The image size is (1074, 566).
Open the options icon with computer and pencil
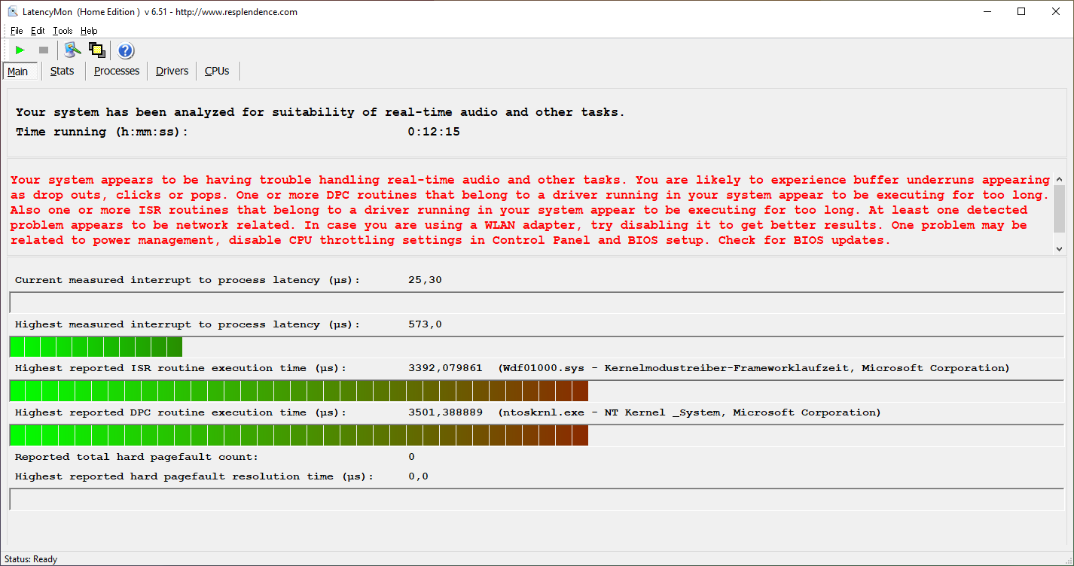pyautogui.click(x=72, y=50)
